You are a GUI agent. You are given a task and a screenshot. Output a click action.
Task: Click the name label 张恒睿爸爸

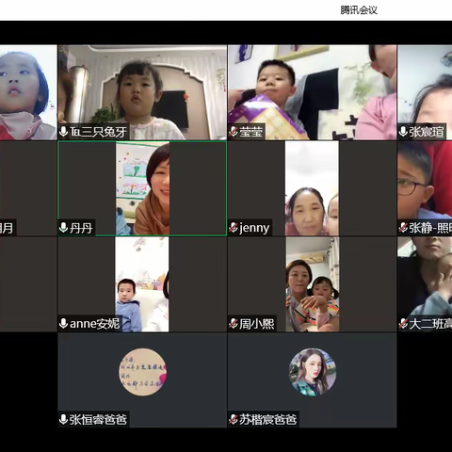pos(98,419)
